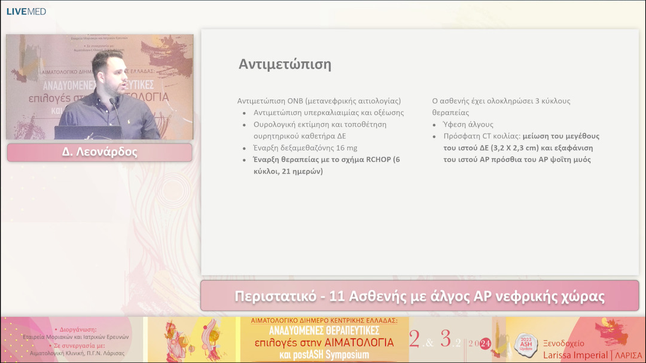Click the RCHOP therapy bullet in bold
This screenshot has width=646, height=363.
[x=326, y=165]
